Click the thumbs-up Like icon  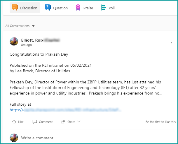[x=13, y=121]
